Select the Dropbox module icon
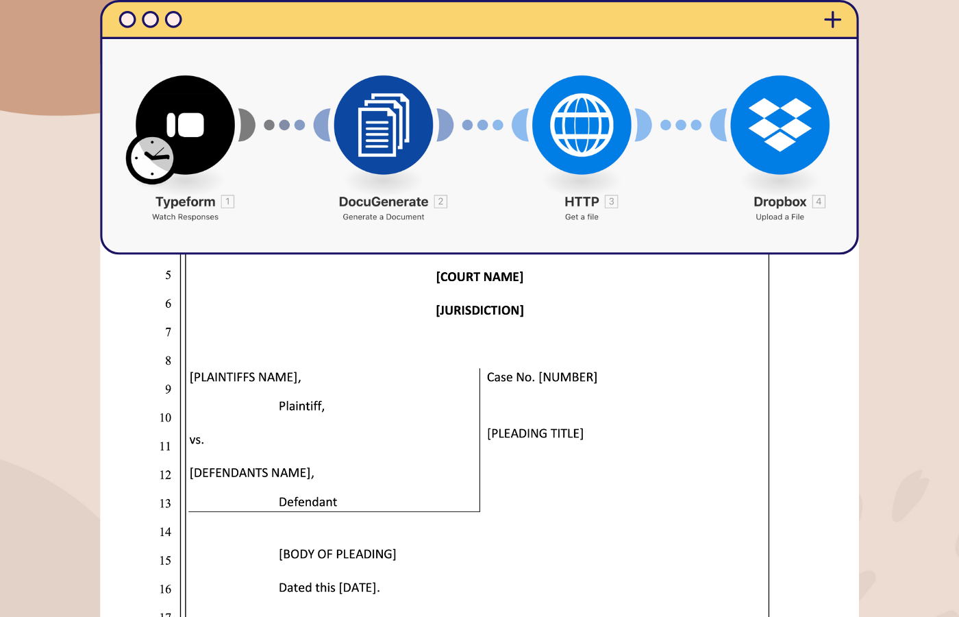Viewport: 959px width, 617px height. pos(780,125)
